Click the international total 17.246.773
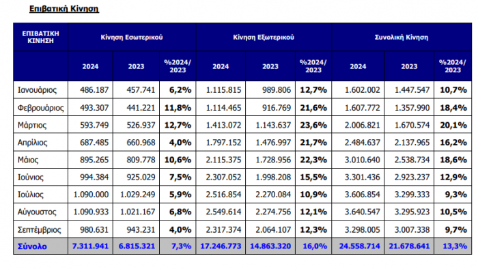 point(221,246)
